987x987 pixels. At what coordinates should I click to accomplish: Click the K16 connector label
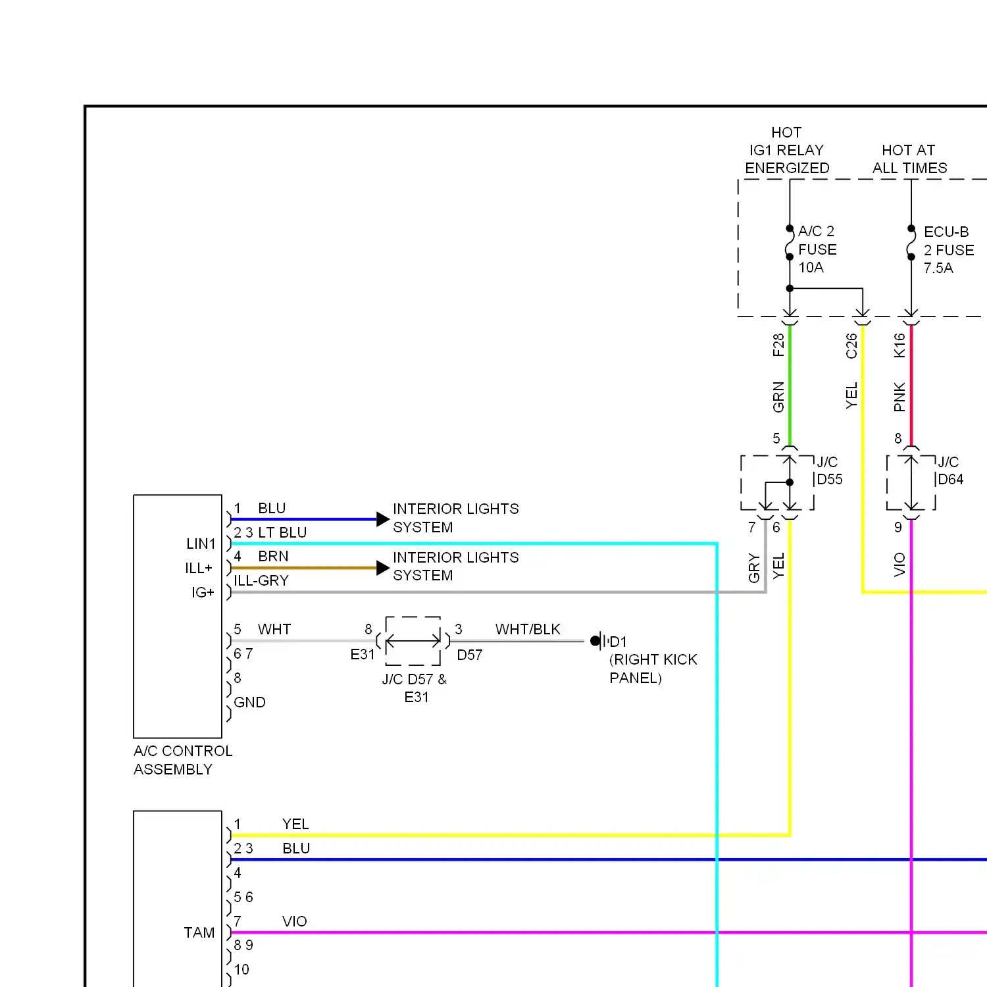[x=899, y=345]
